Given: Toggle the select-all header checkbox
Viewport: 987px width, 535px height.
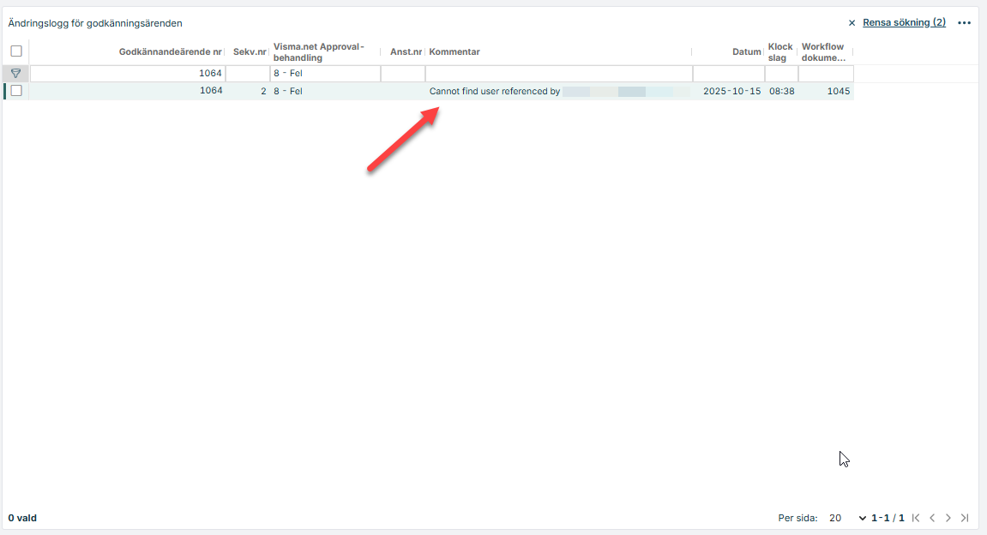Looking at the screenshot, I should [16, 51].
